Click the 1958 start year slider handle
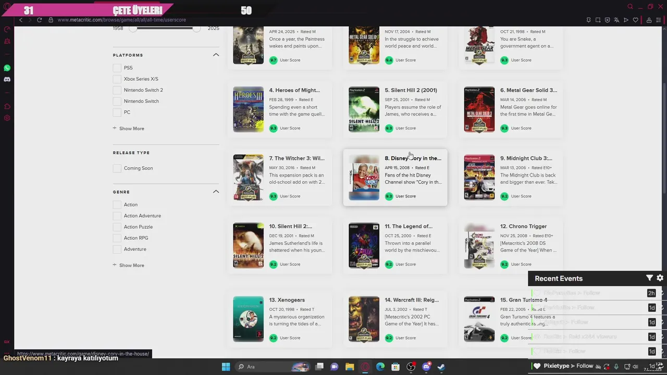 click(133, 29)
